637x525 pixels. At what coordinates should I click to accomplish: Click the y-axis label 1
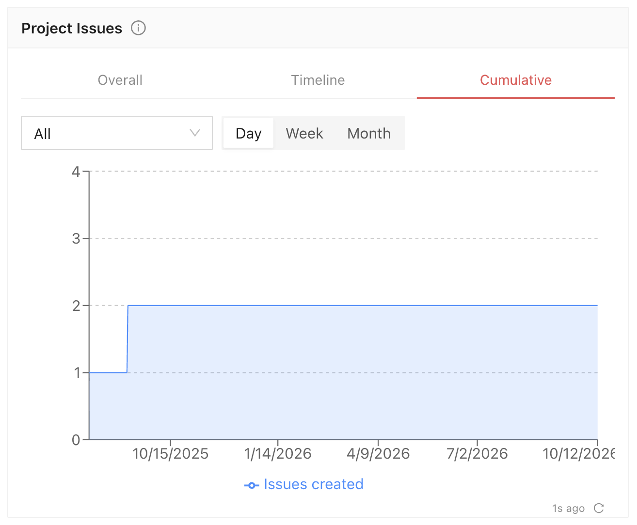tap(77, 372)
